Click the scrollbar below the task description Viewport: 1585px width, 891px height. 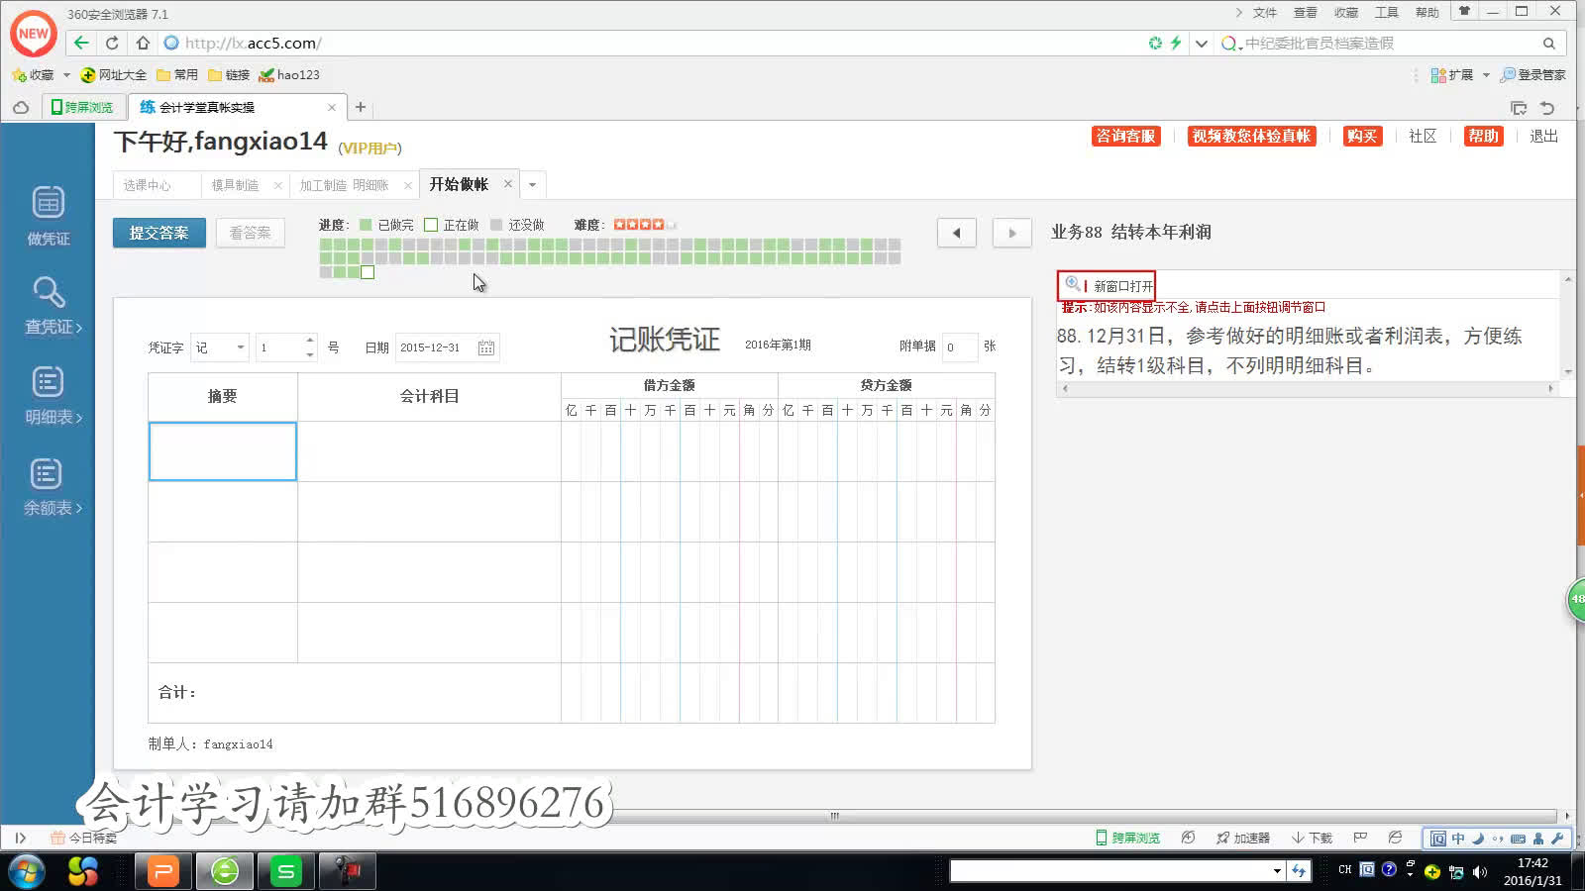point(1308,389)
